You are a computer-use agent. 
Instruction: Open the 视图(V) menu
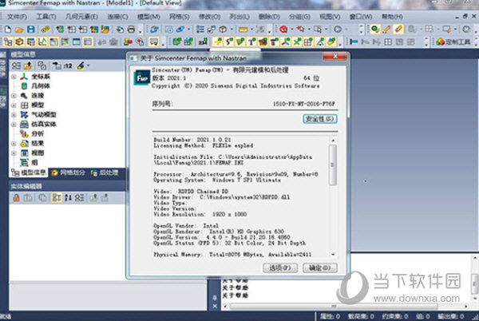coord(330,17)
